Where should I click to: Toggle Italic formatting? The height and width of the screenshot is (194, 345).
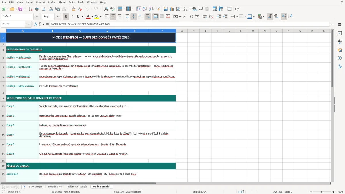[72, 17]
